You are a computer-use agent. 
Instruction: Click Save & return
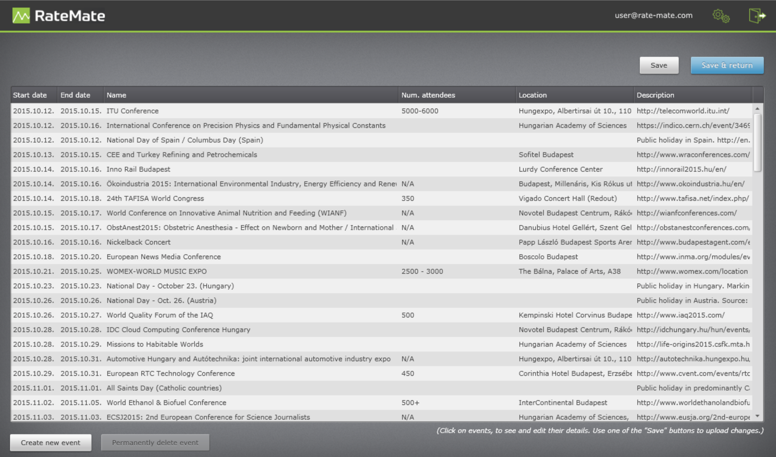coord(727,65)
